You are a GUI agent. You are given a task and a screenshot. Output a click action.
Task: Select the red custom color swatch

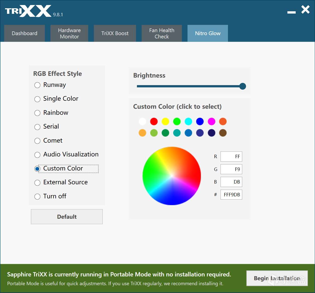tap(154, 122)
